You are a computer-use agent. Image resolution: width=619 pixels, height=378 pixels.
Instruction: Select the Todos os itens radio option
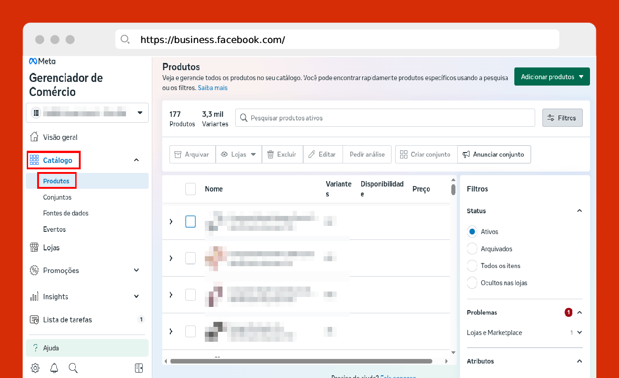(x=472, y=266)
